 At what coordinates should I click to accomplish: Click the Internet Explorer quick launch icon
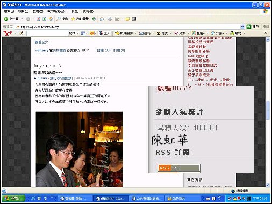tap(33, 198)
